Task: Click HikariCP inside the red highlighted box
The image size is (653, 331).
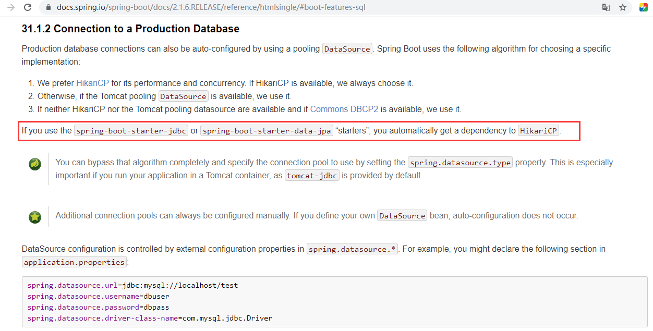Action: 538,130
